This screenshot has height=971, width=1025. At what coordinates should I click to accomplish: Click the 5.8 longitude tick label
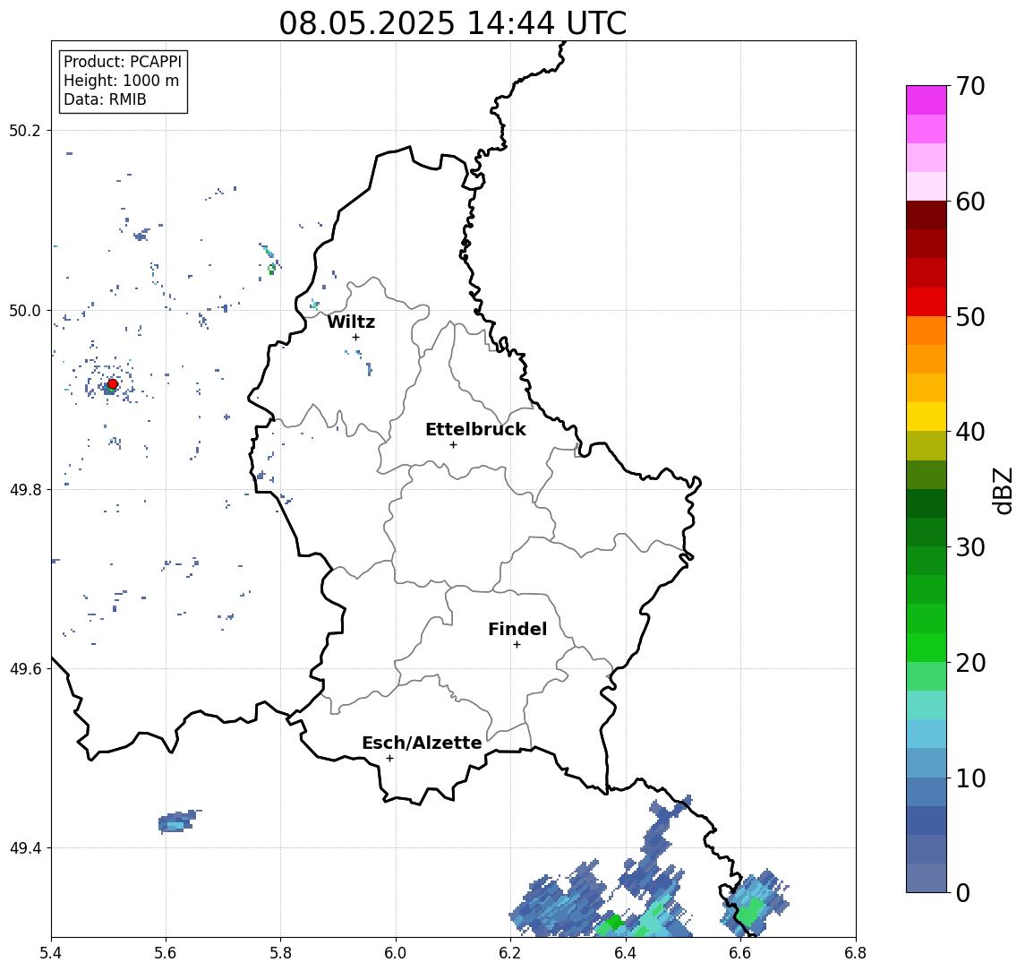pyautogui.click(x=281, y=953)
